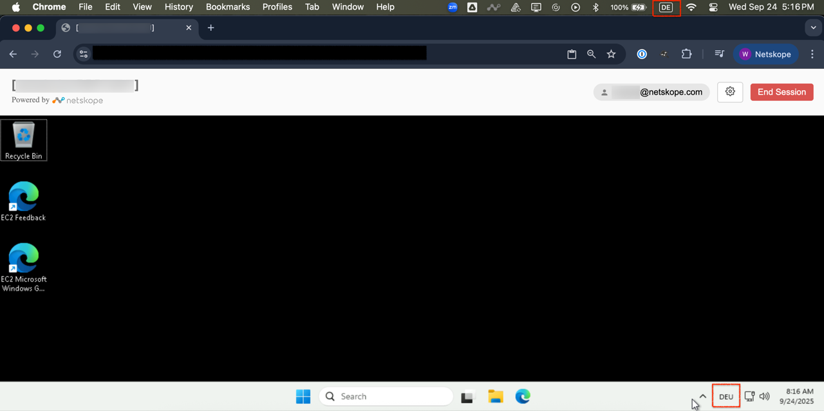The height and width of the screenshot is (411, 824).
Task: Open the macOS DE input source menu
Action: 666,7
